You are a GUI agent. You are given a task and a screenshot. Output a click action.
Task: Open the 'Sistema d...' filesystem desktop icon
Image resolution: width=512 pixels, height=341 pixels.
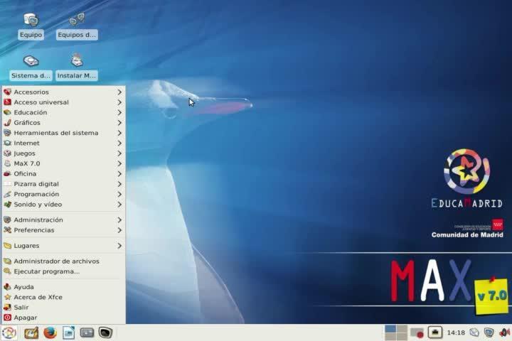click(x=31, y=67)
